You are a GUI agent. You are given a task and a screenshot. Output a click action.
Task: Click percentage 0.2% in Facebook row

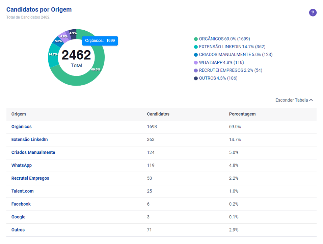[234, 204]
